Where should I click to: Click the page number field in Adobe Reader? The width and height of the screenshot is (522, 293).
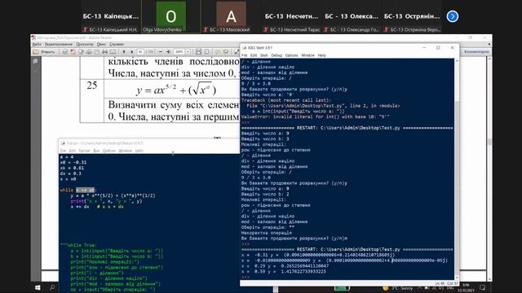click(140, 52)
